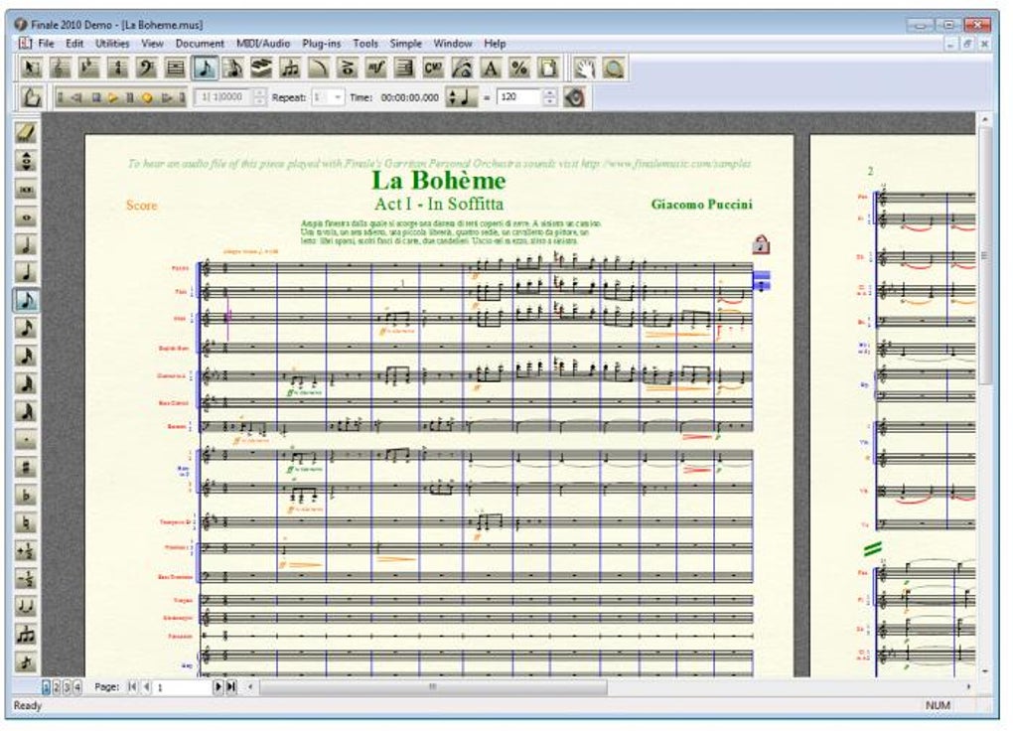This screenshot has width=1013, height=731.
Task: Choose the 16th note duration in palette
Action: [26, 328]
